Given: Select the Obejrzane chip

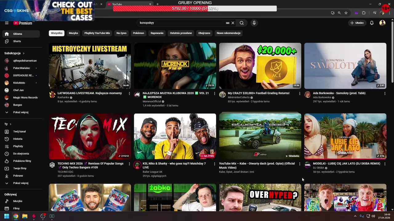Looking at the screenshot, I should (x=204, y=33).
